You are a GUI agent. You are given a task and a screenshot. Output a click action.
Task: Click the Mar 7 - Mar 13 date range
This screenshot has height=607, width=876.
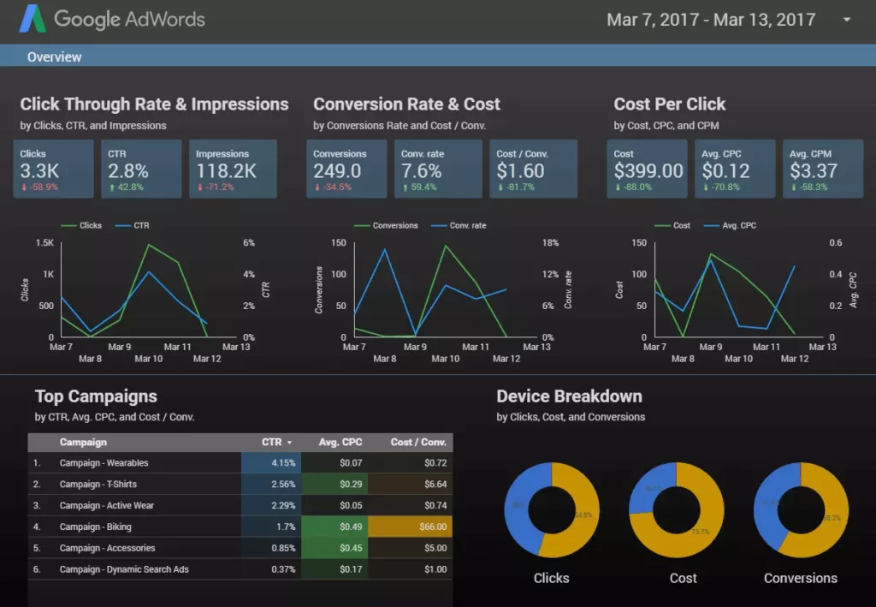(710, 20)
